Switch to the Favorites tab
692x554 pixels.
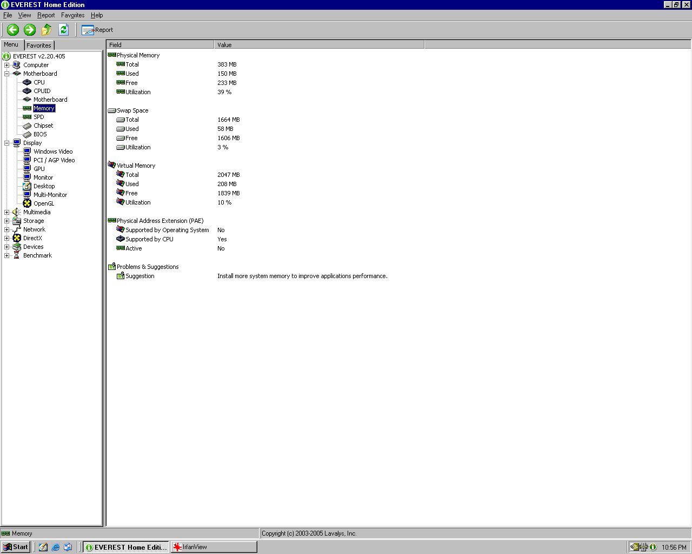click(x=39, y=45)
